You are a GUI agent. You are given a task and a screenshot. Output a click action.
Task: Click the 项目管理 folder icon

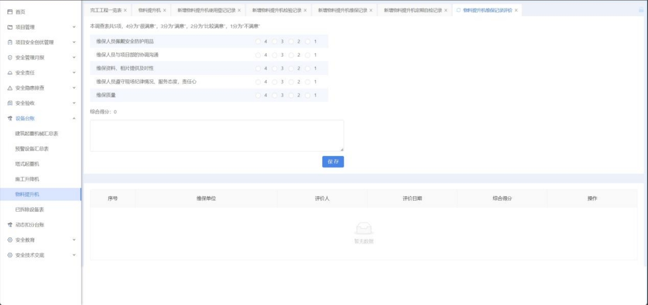(10, 27)
